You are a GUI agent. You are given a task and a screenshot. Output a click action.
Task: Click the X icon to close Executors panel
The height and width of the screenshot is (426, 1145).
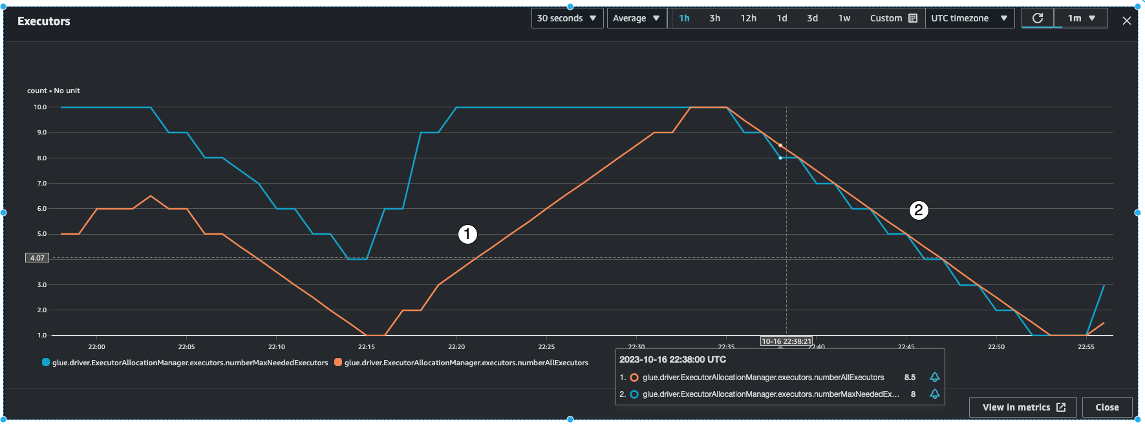(1127, 21)
